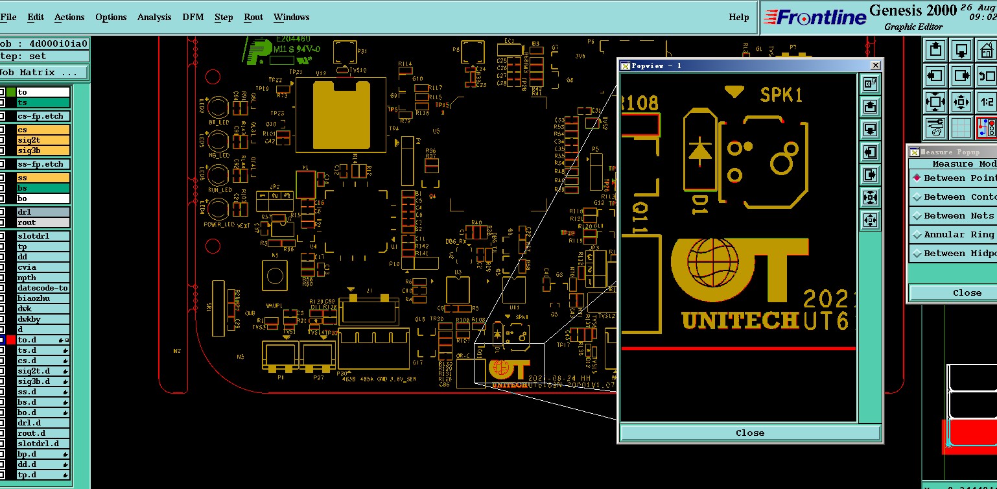Open the Edit menu
The image size is (997, 489).
coord(36,18)
